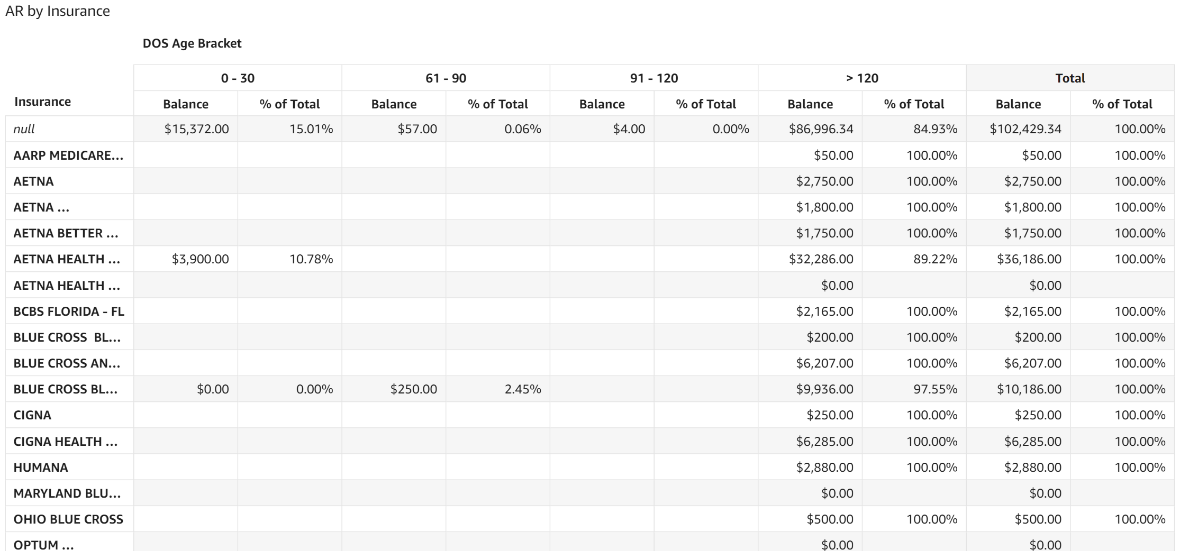The width and height of the screenshot is (1180, 559).
Task: Select the 89.22% percentage cell
Action: click(x=935, y=259)
